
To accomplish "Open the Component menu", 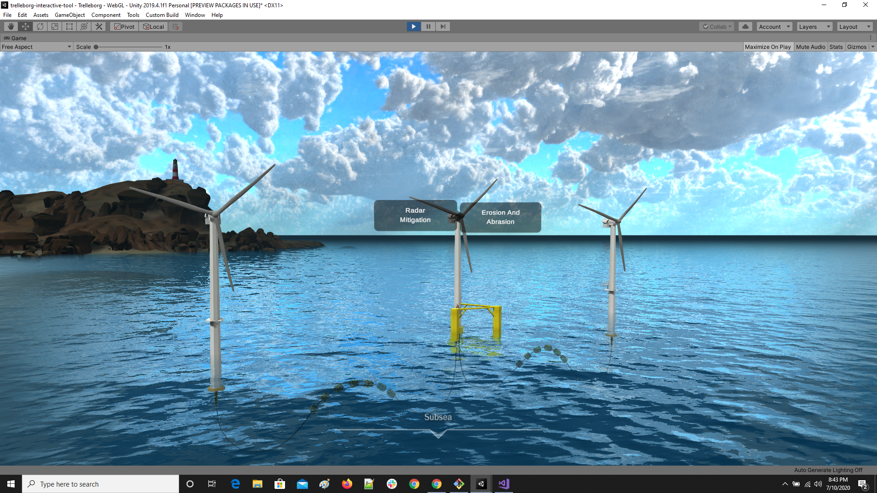I will (x=106, y=15).
